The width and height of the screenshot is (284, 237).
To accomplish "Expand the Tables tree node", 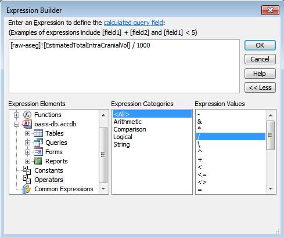I will pos(27,133).
